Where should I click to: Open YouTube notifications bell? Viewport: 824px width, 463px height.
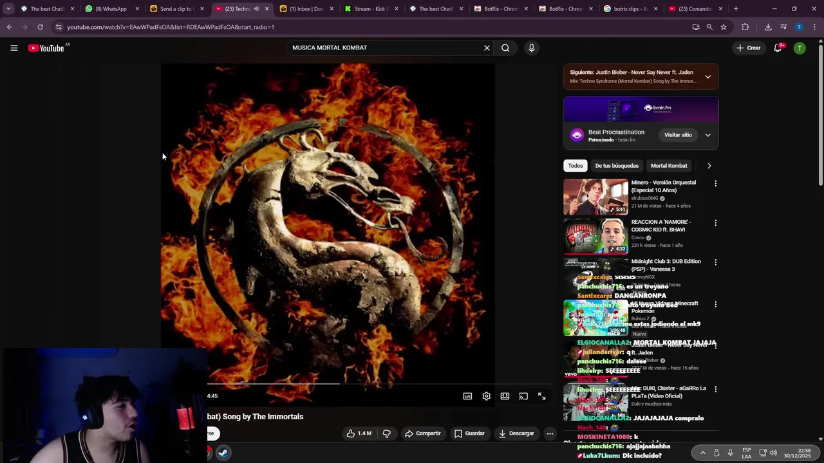778,48
